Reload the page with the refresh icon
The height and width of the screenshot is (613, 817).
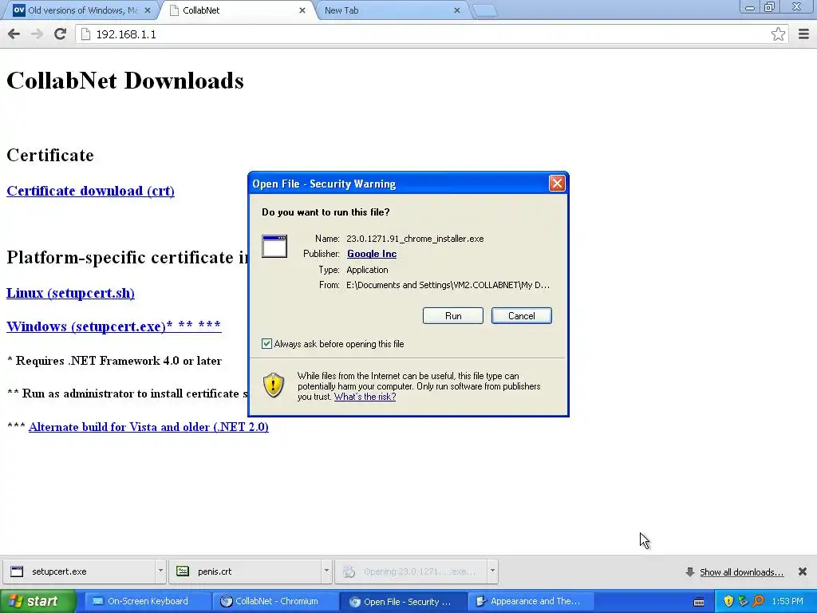pyautogui.click(x=60, y=34)
